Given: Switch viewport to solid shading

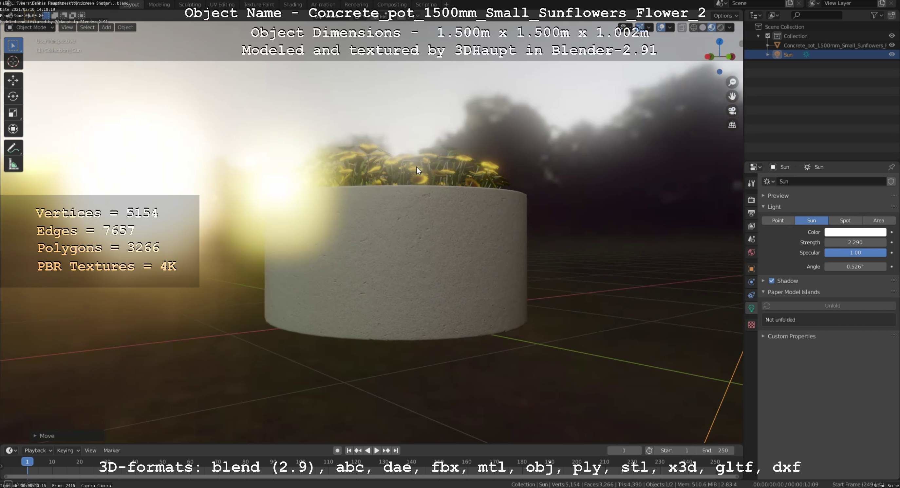Looking at the screenshot, I should pos(703,27).
